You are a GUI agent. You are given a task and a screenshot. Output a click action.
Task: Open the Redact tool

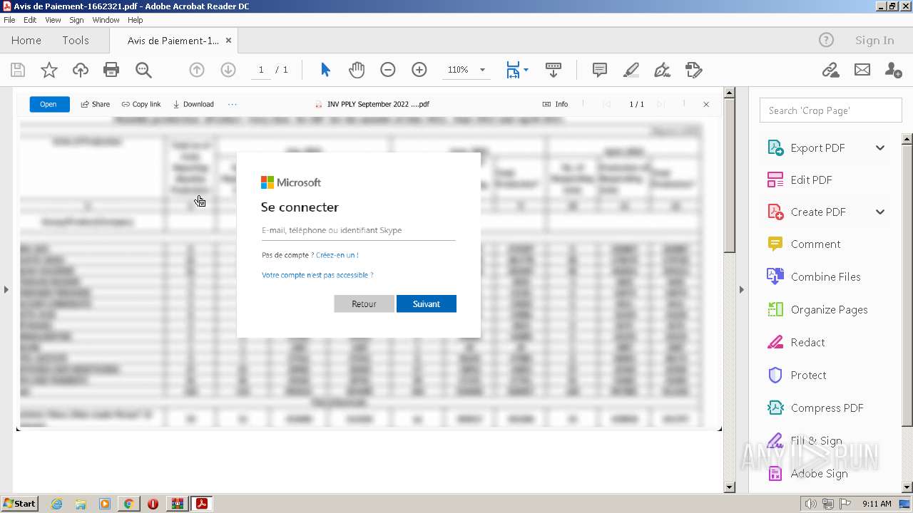coord(807,342)
